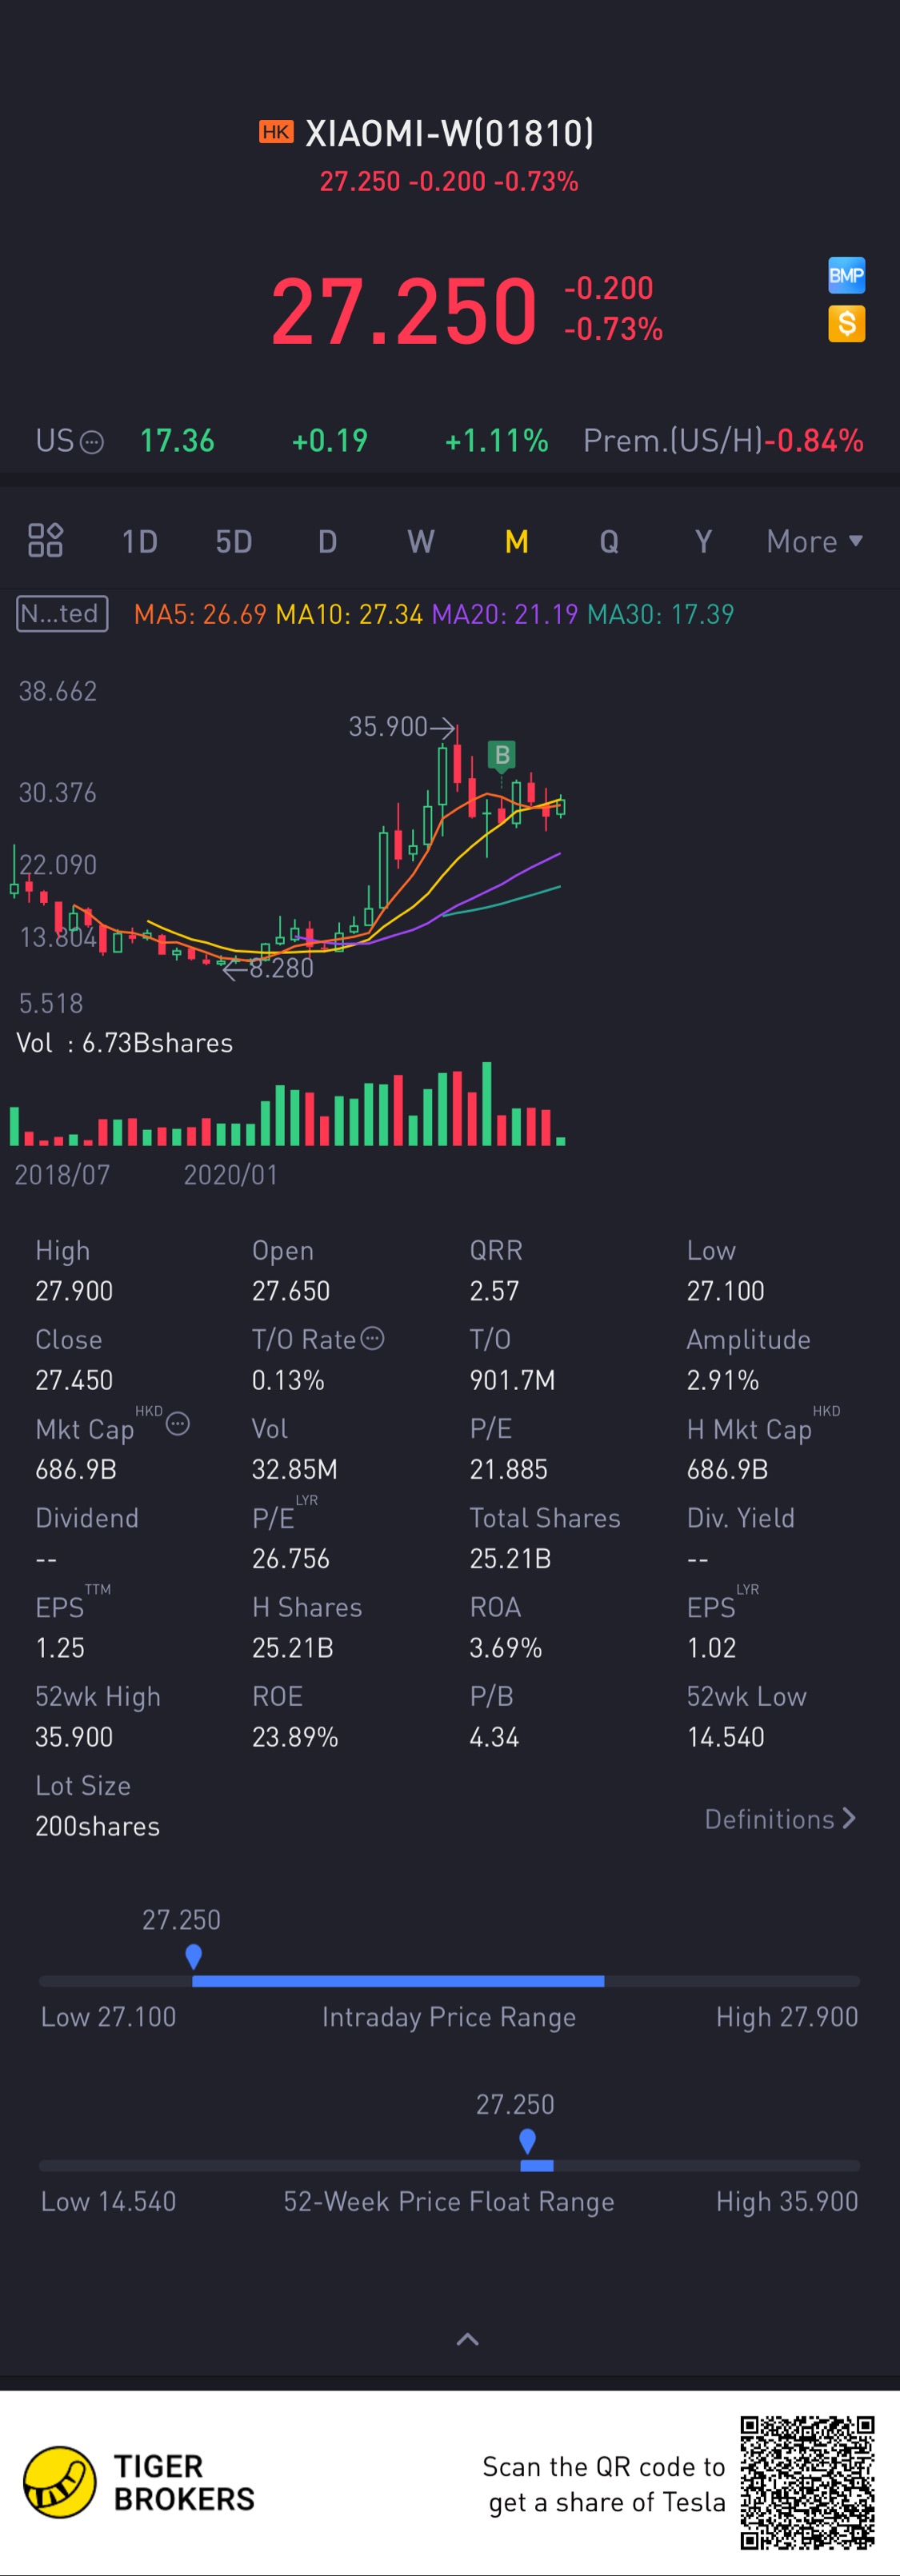Select the Q quarterly chart tab
Screen dimensions: 900x2576
609,542
